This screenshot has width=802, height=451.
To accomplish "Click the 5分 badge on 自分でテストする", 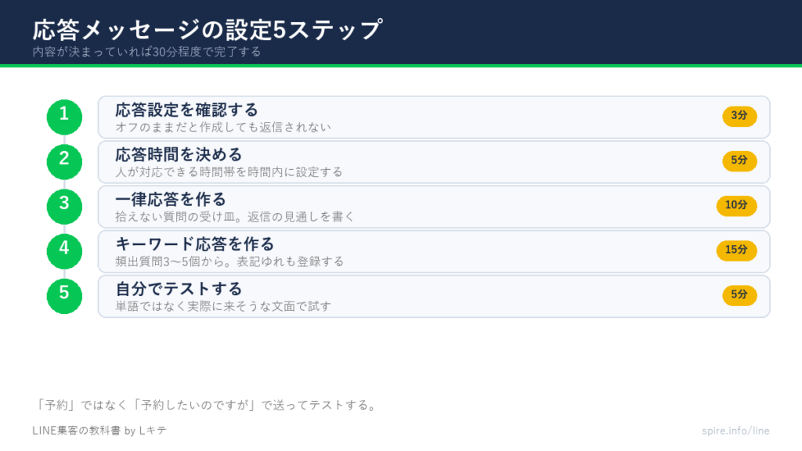I will (739, 295).
